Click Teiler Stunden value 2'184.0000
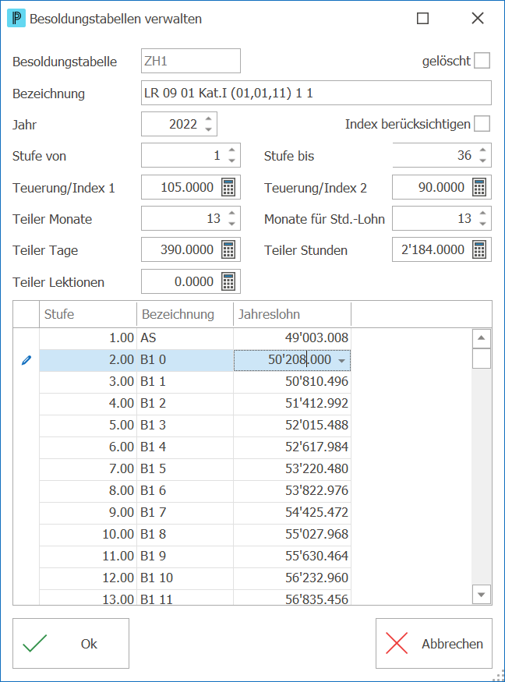Screen dimensions: 505x682 point(433,250)
